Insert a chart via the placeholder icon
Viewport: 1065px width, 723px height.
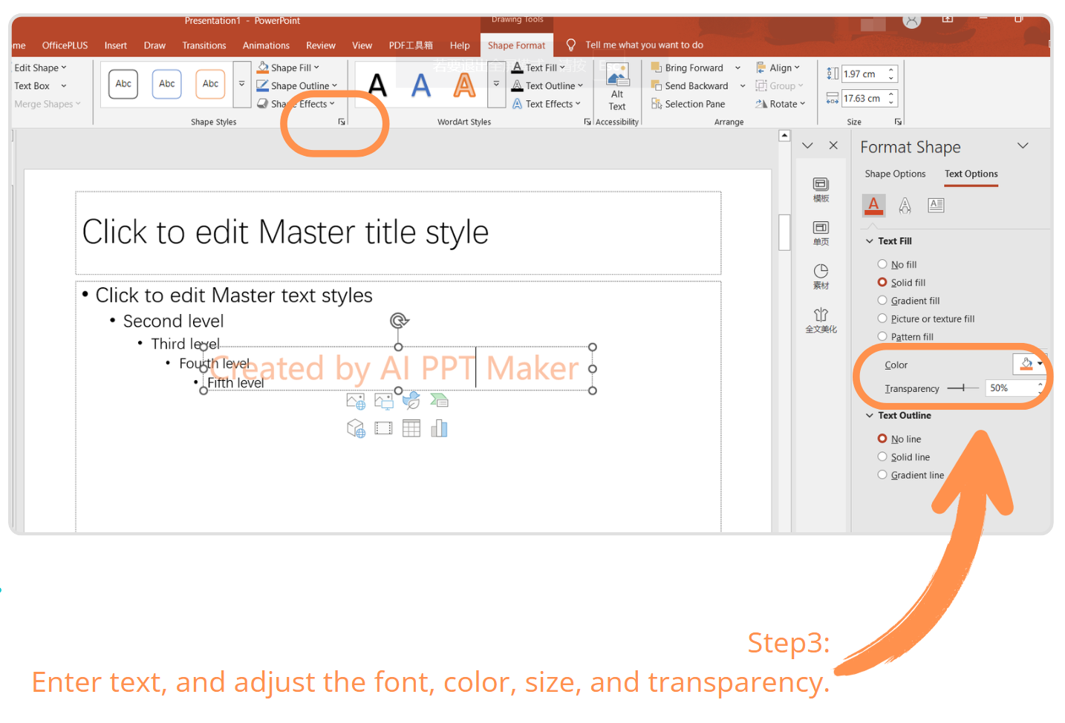coord(440,428)
